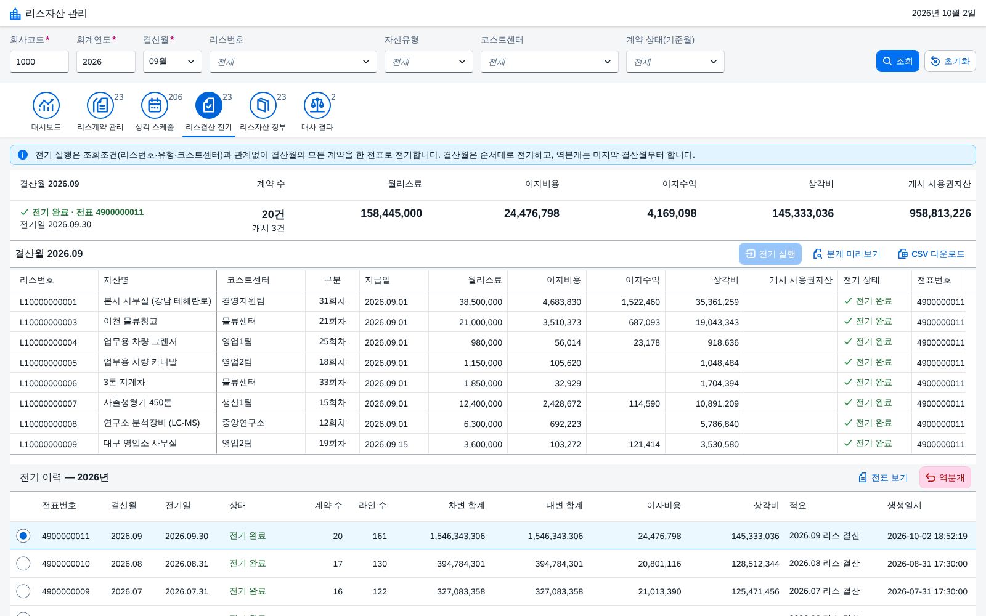The image size is (986, 616).
Task: Click the 이천 물류창고 asset name
Action: point(131,322)
